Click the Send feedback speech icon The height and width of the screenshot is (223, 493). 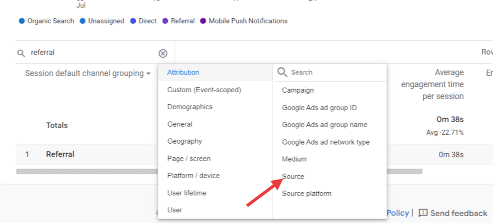coord(423,213)
